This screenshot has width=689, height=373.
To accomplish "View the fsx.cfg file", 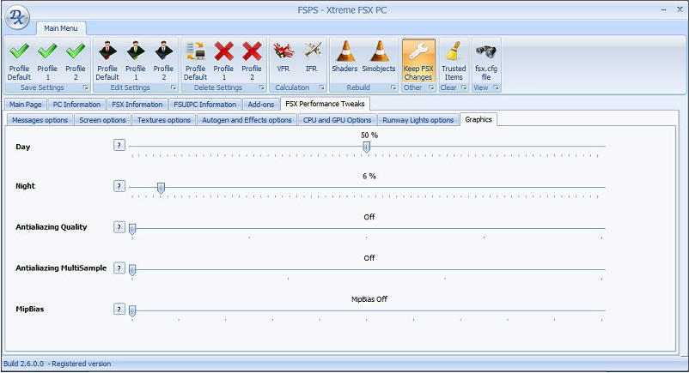I will (x=486, y=61).
